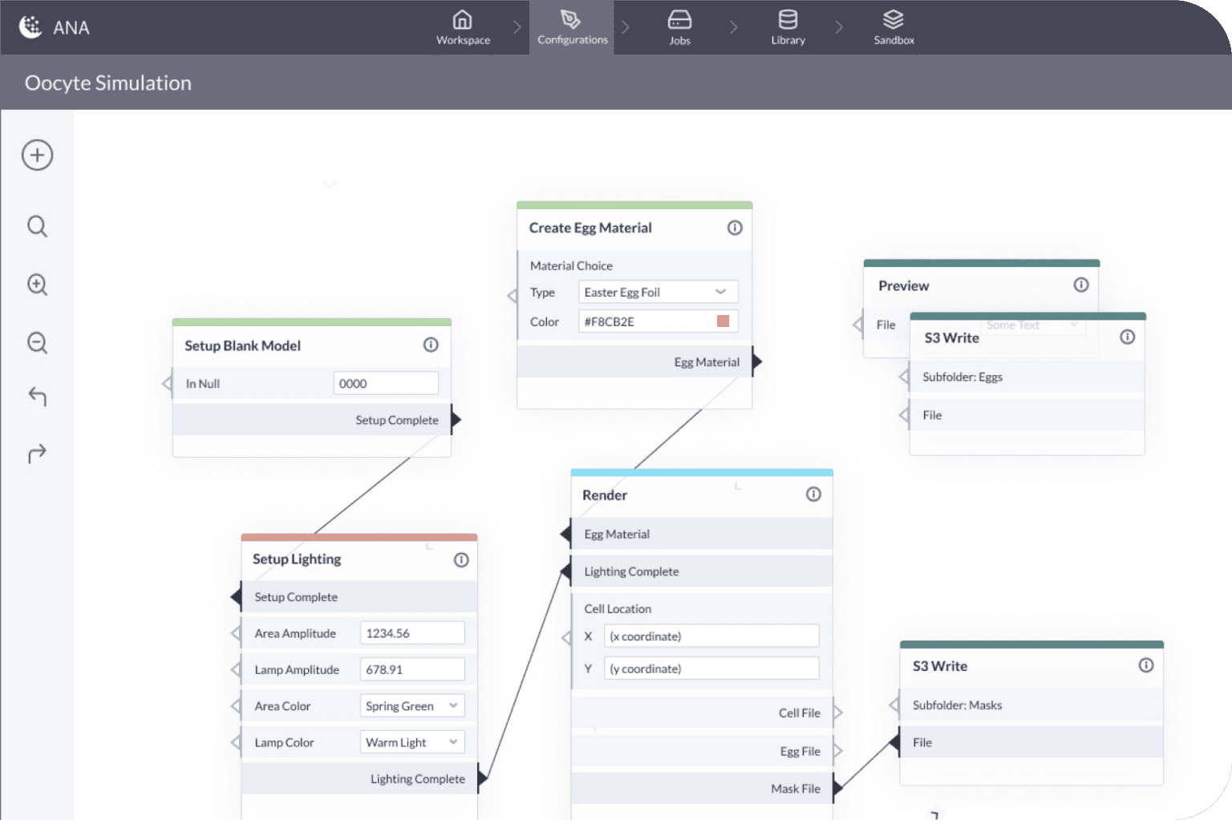Screen dimensions: 1232x820
Task: Click the add node plus icon
Action: coord(37,155)
